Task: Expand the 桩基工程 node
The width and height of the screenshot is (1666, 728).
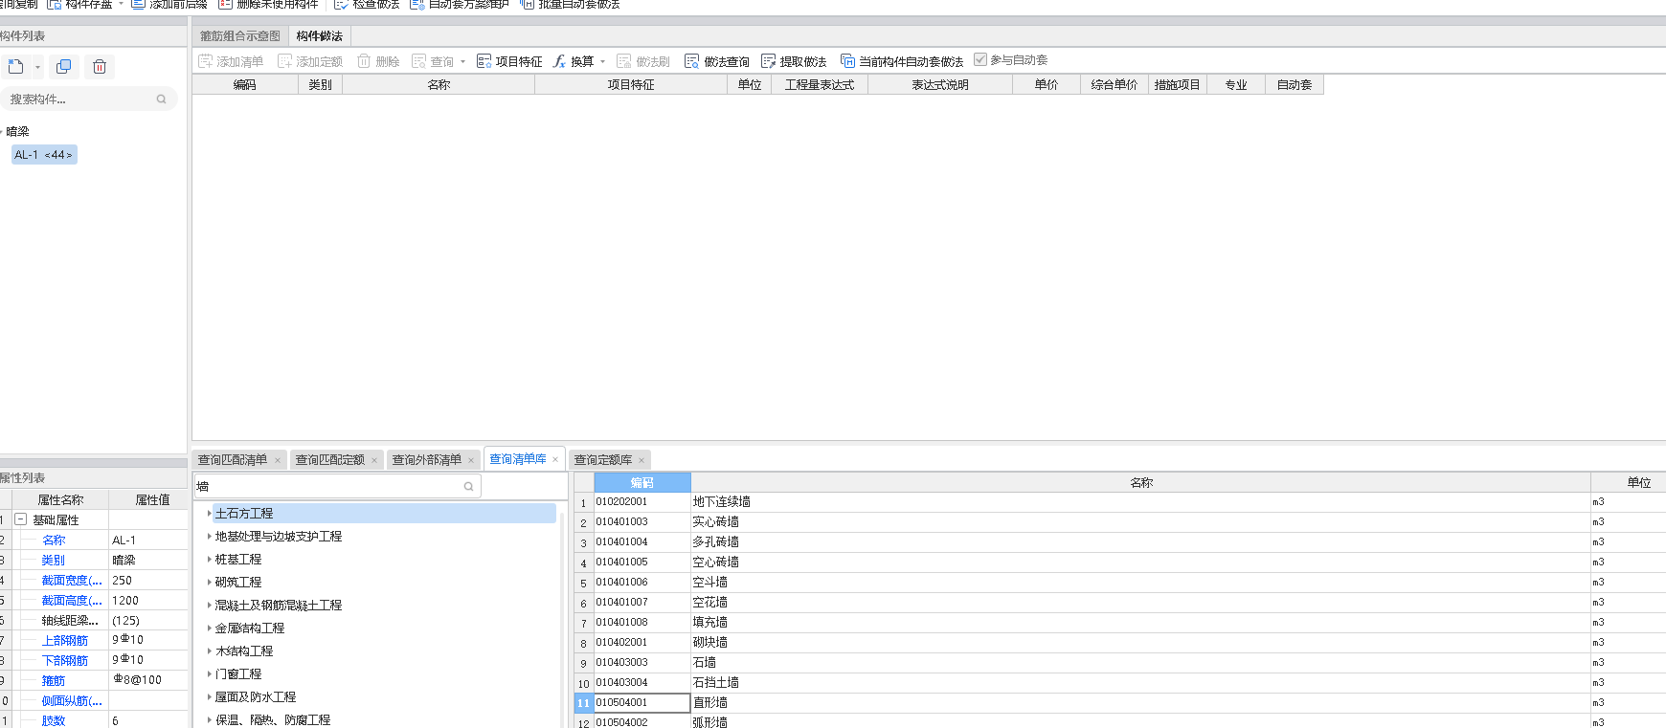Action: click(209, 560)
